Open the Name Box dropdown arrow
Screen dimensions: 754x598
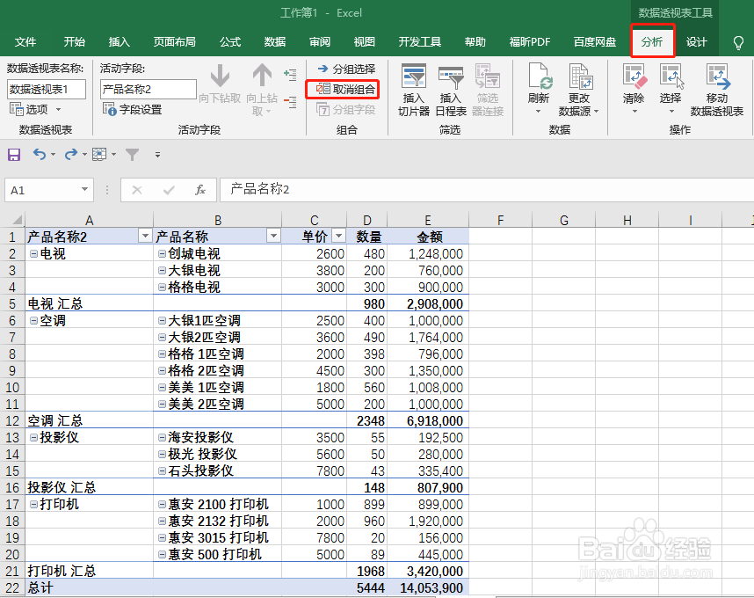84,190
